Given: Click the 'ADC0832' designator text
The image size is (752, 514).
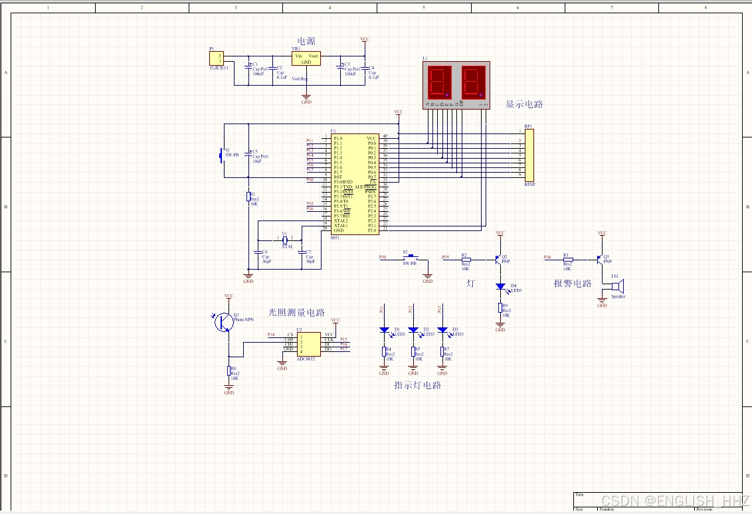Looking at the screenshot, I should 306,359.
